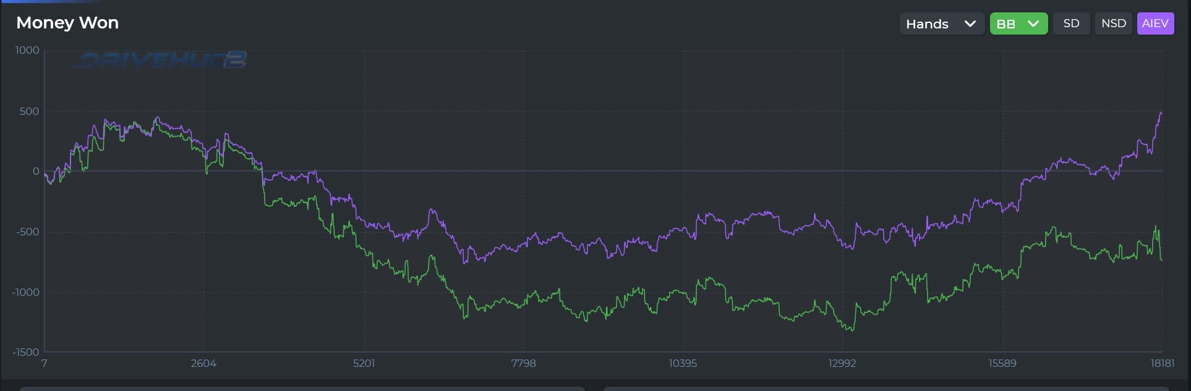Viewport: 1191px width, 391px height.
Task: Click the 1000 value on the y-axis
Action: click(x=27, y=50)
